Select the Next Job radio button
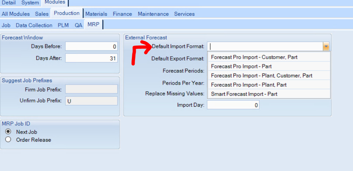The image size is (353, 171). 8,131
